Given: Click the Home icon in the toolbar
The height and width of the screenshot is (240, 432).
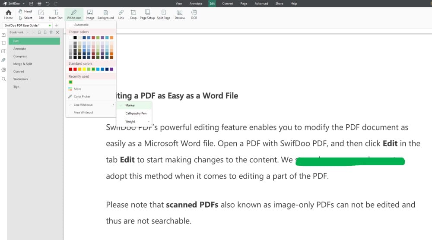Looking at the screenshot, I should [8, 15].
